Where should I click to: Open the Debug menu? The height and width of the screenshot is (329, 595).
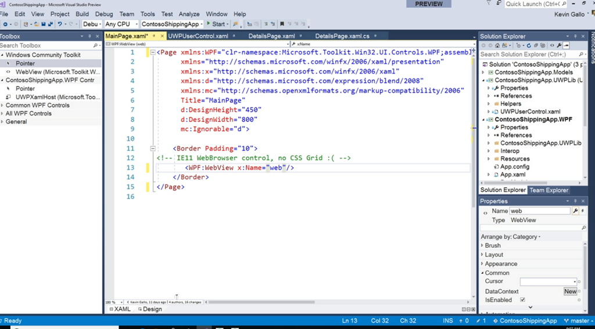pyautogui.click(x=104, y=14)
